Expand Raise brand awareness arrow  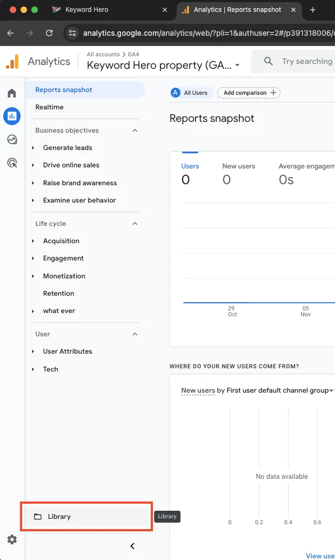(33, 183)
